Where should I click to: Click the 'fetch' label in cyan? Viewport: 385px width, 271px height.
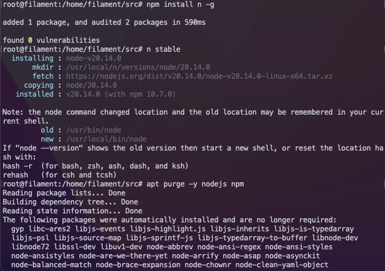coord(43,76)
